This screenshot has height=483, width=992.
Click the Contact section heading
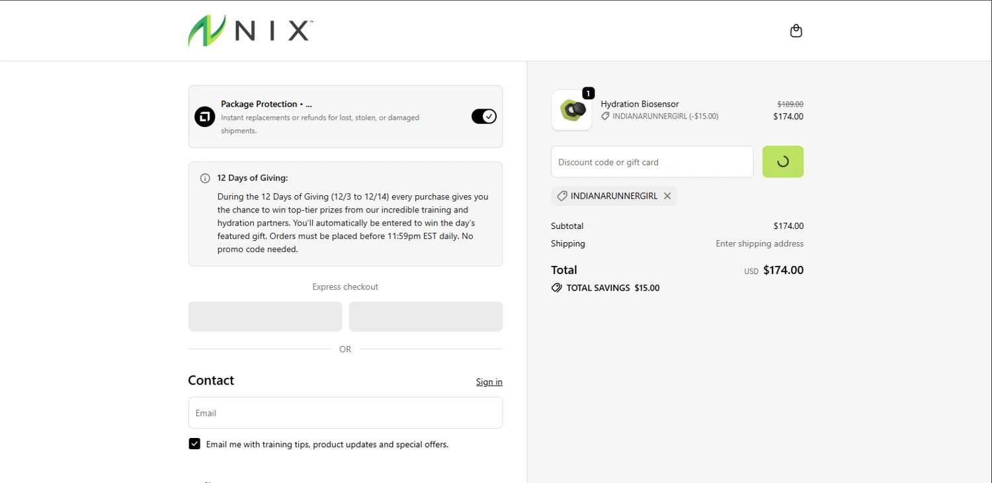tap(211, 380)
